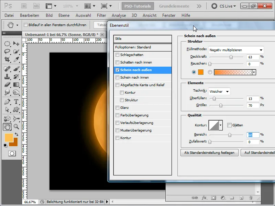
Task: Open the Technik dropdown
Action: [x=219, y=91]
